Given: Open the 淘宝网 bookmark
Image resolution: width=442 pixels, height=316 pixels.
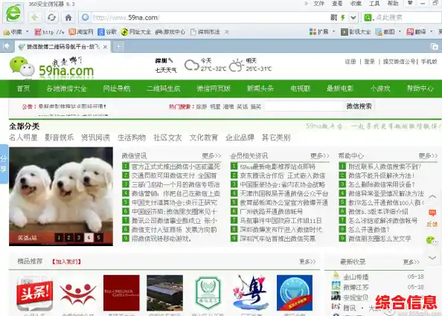Looking at the screenshot, I should pos(81,32).
